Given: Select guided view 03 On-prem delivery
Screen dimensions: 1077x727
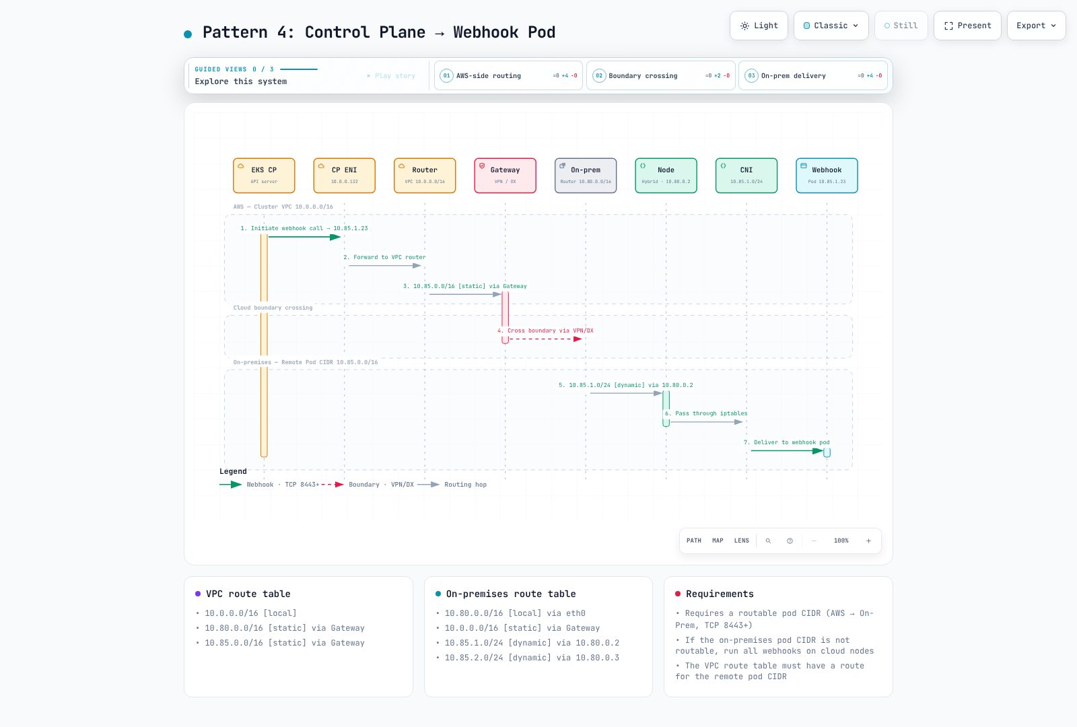Looking at the screenshot, I should click(x=813, y=75).
